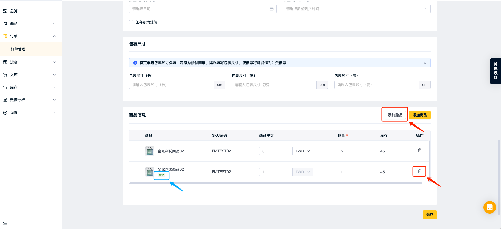Close the blue package size info banner
This screenshot has width=501, height=229.
coord(425,63)
